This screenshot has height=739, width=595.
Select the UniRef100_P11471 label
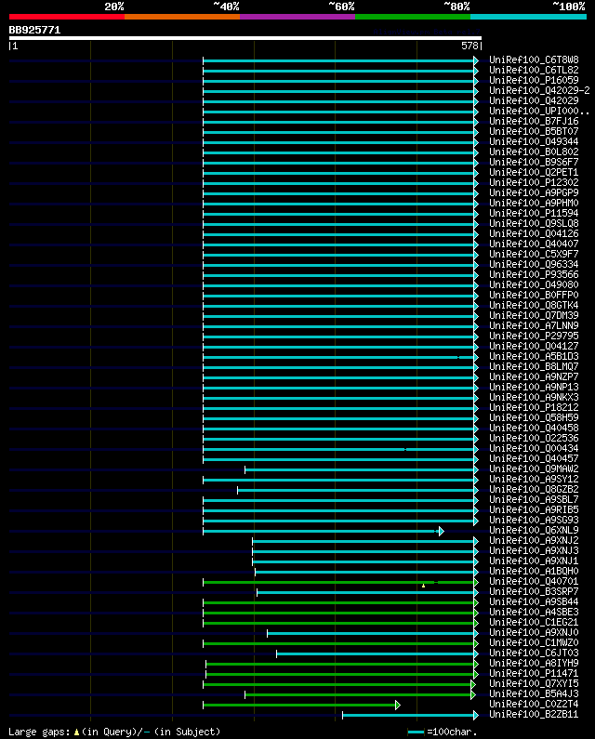[534, 674]
